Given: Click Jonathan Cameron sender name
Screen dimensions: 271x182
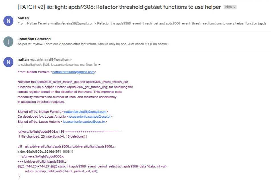Looking at the screenshot, I should tap(34, 39).
